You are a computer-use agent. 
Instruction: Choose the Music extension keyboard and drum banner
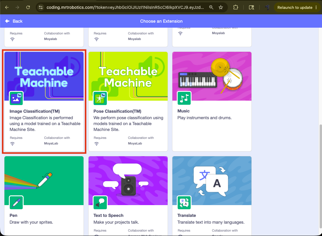tap(212, 76)
